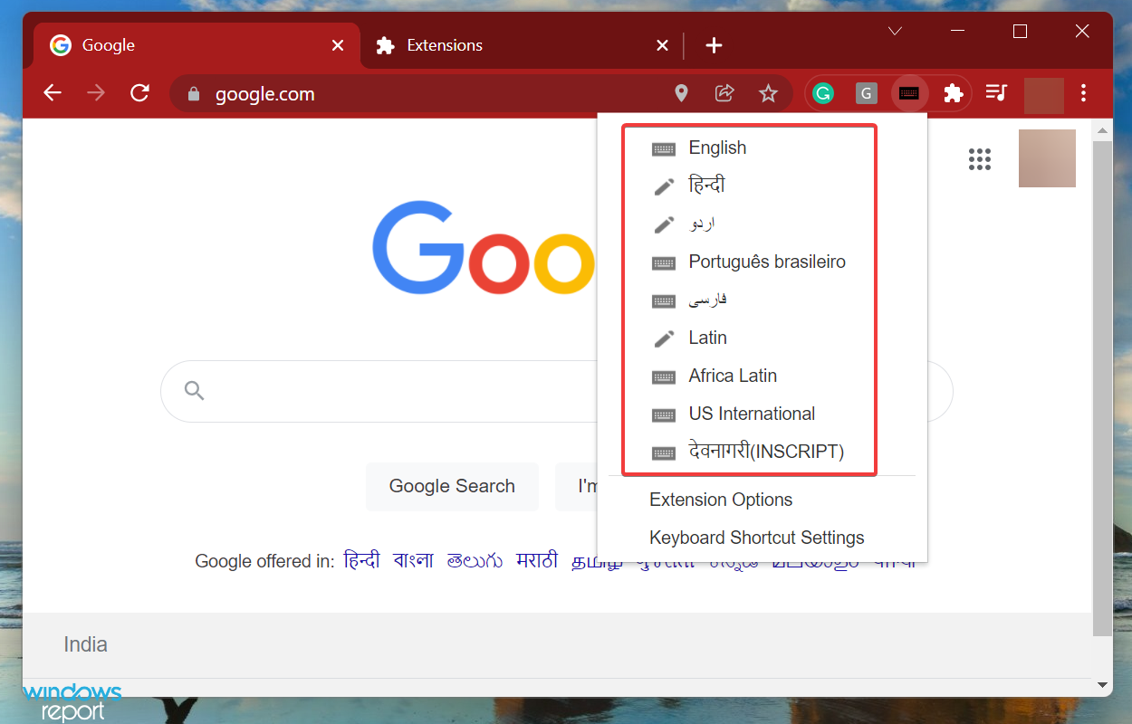
Task: Click the forward navigation arrow
Action: (96, 93)
